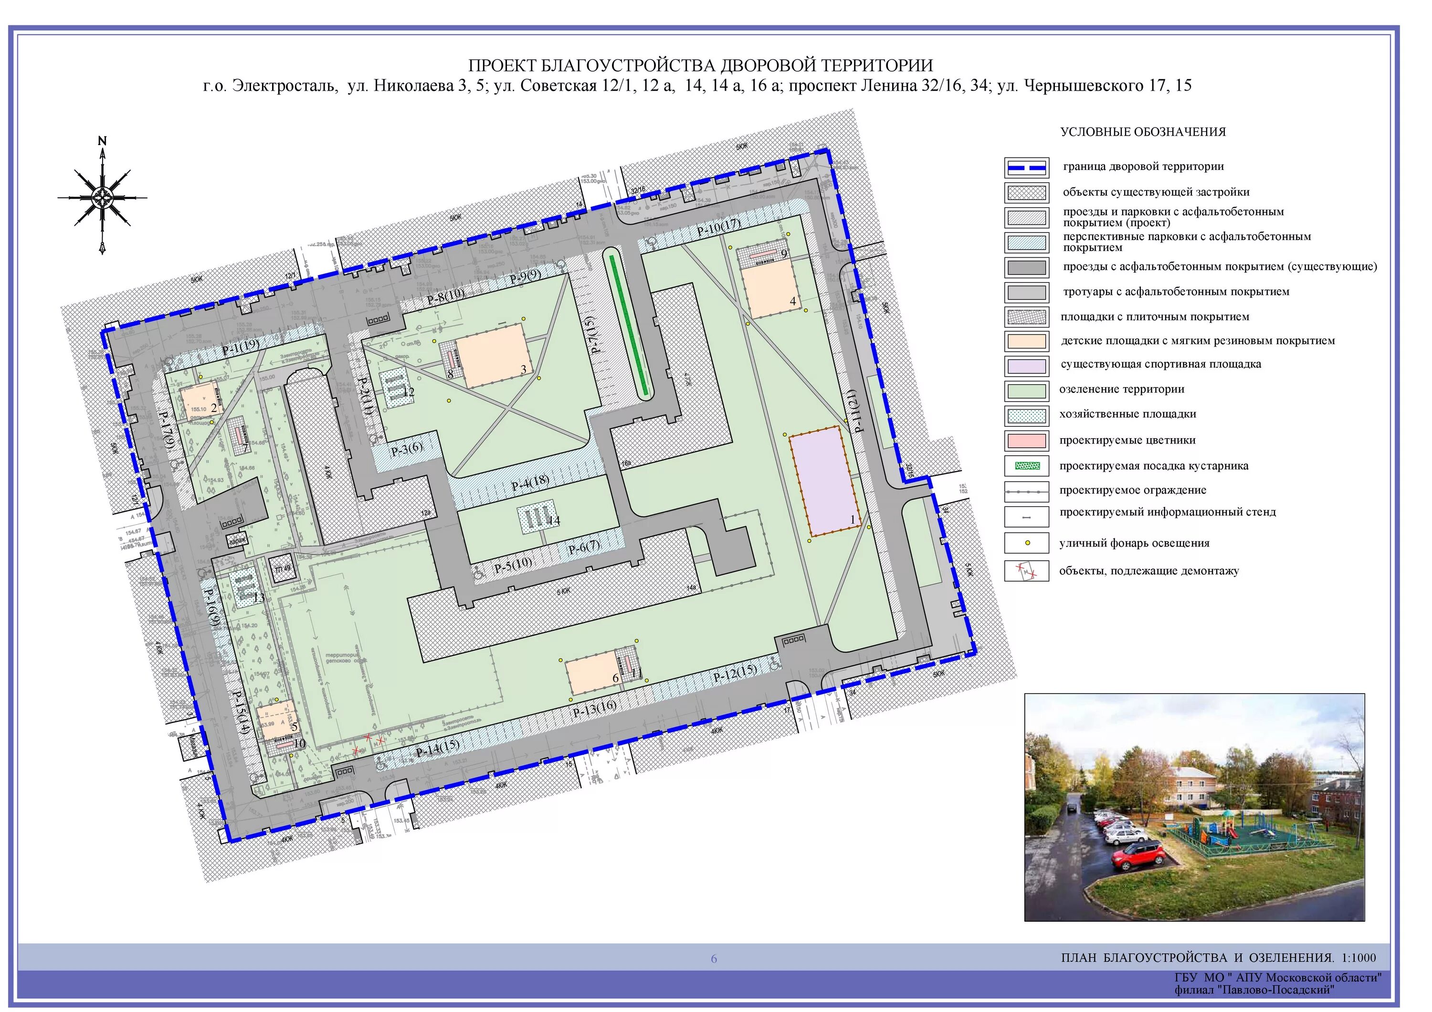1432x1012 pixels.
Task: Click parking label 'Р-4(18)'
Action: tap(531, 483)
